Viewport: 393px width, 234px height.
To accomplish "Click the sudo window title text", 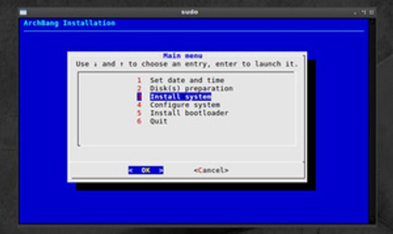I will 190,12.
